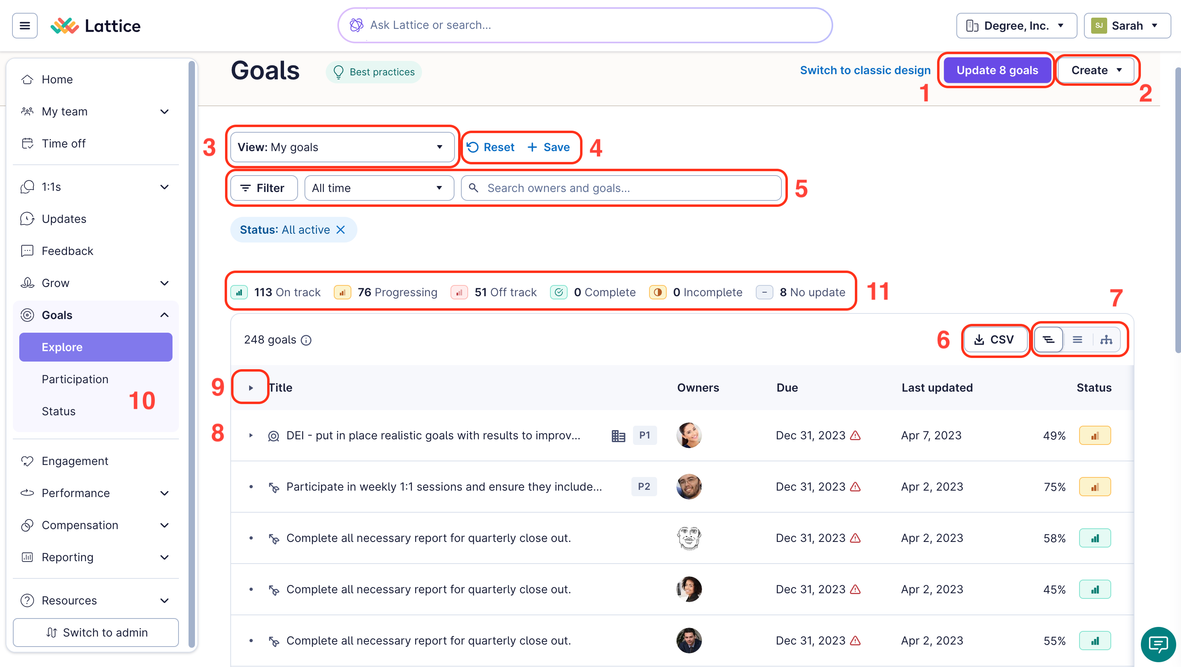This screenshot has width=1181, height=667.
Task: Open the Updates section from sidebar
Action: 64,218
